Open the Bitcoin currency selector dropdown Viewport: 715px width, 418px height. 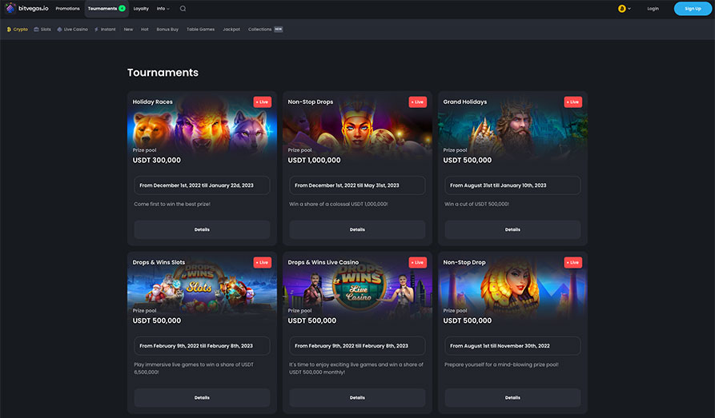pos(624,9)
